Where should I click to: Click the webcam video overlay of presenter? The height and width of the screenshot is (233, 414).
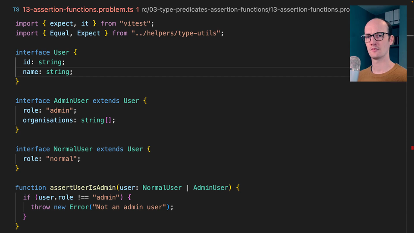[378, 44]
